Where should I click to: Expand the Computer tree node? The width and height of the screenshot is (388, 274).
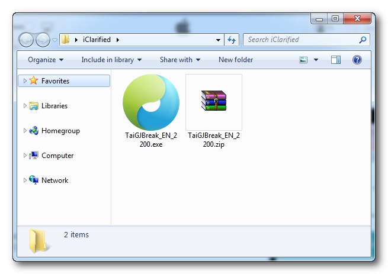[25, 155]
